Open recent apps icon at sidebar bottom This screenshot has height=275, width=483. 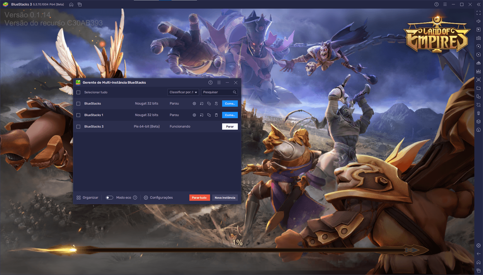[479, 271]
